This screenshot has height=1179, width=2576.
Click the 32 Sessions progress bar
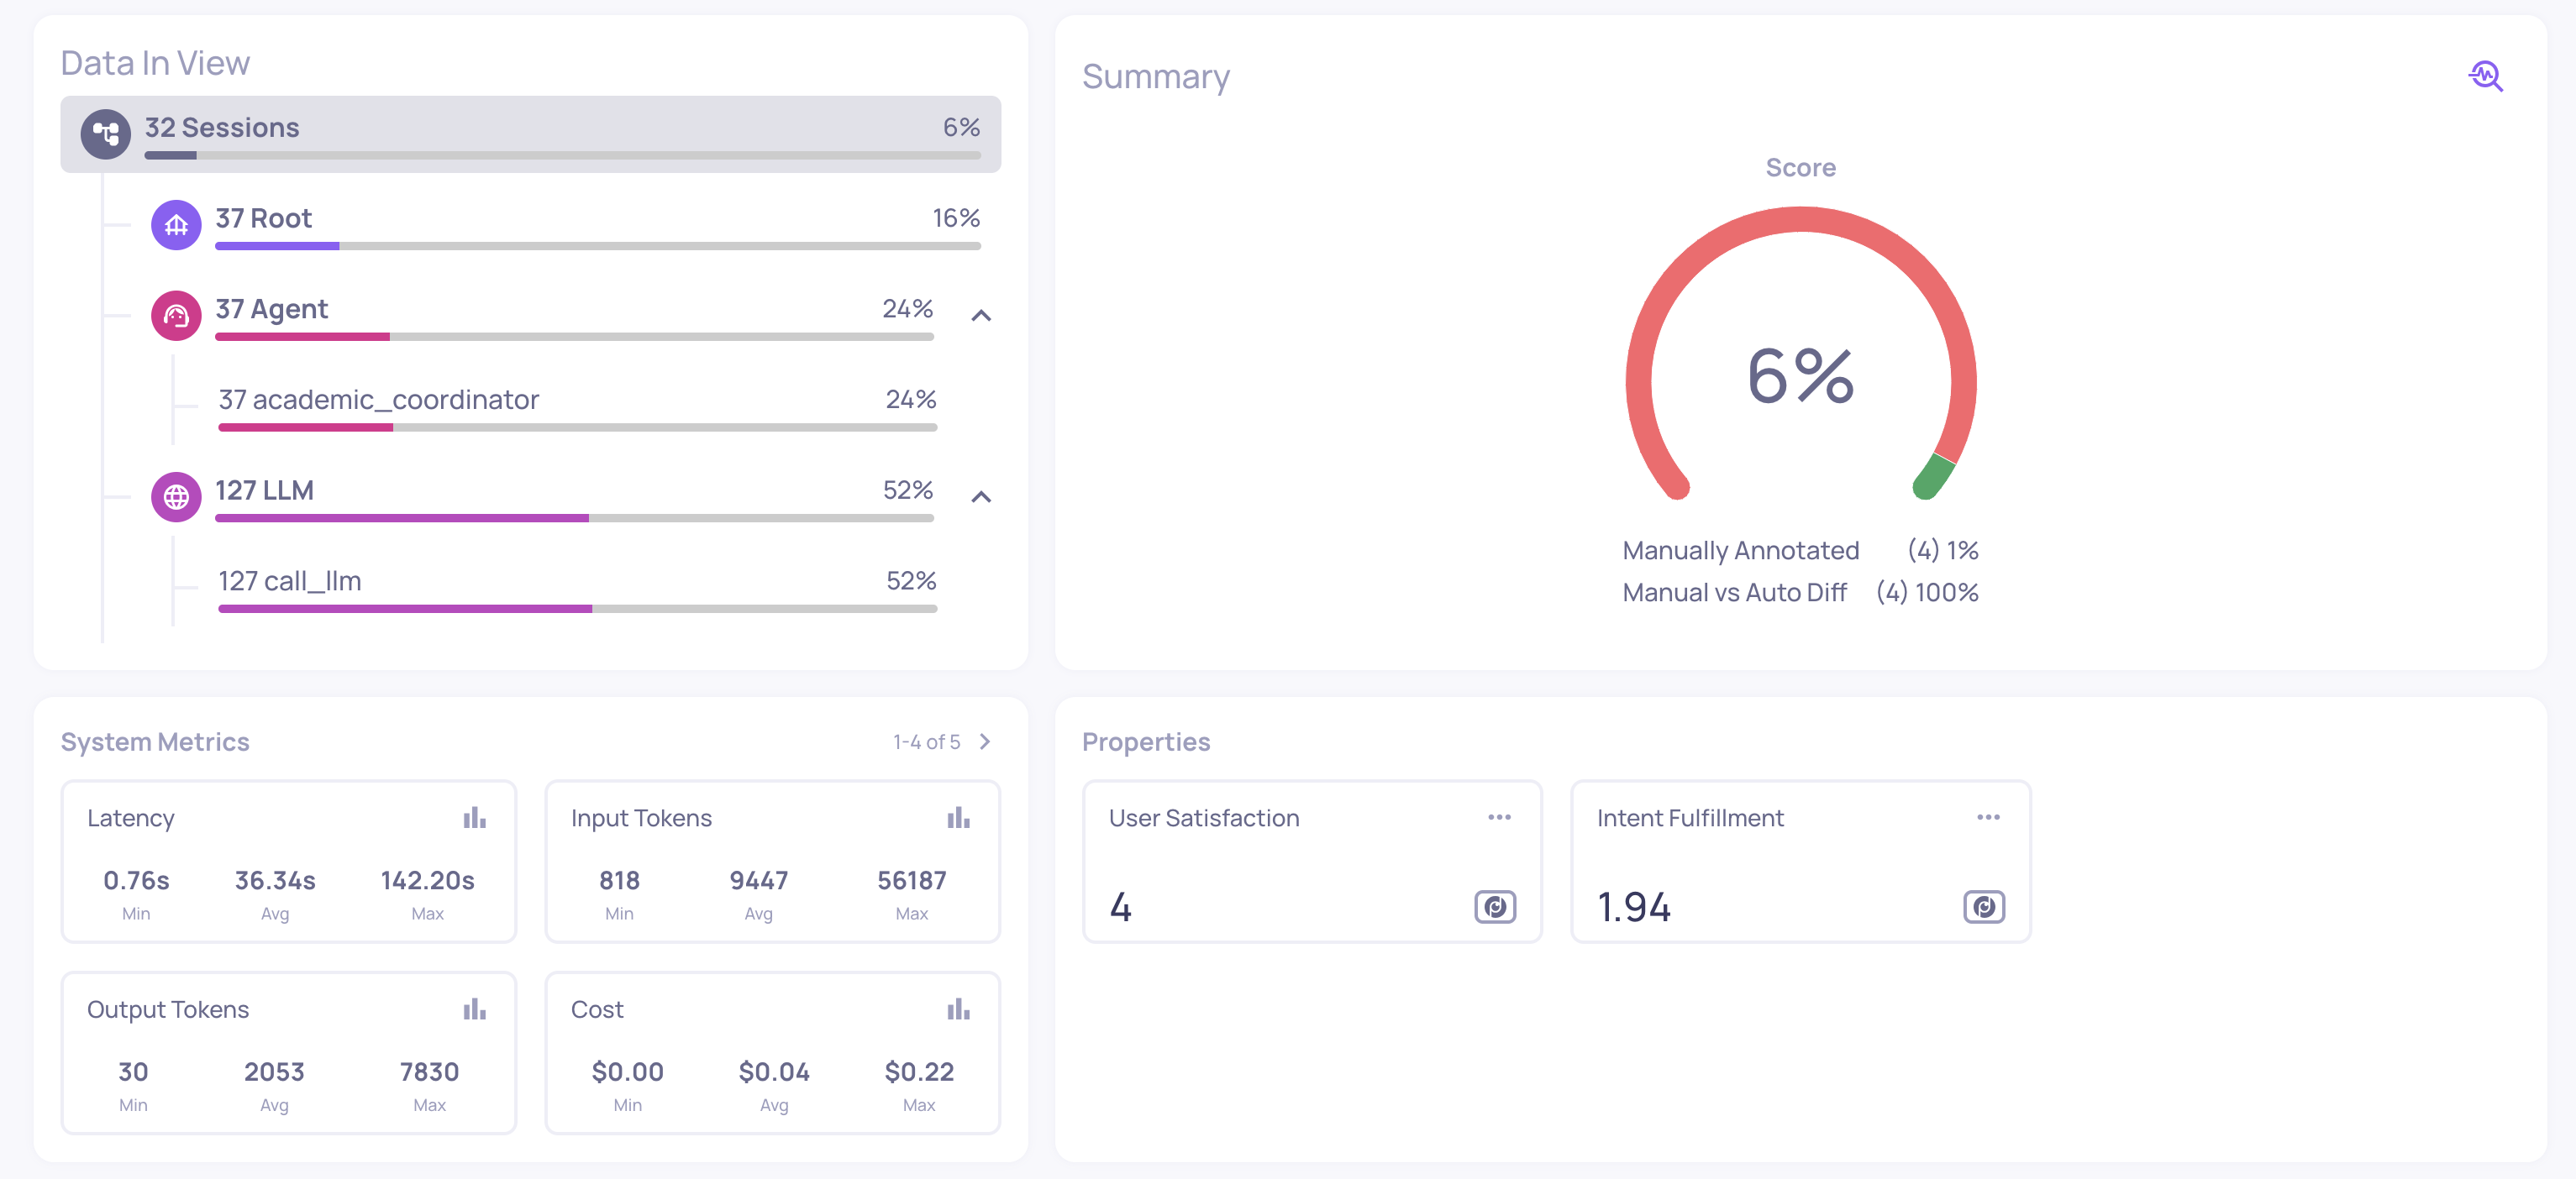[x=562, y=156]
